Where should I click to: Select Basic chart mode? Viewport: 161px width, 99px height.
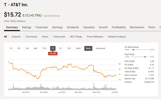tap(88, 48)
